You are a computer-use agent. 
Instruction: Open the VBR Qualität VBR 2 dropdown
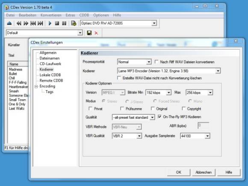[139, 136]
